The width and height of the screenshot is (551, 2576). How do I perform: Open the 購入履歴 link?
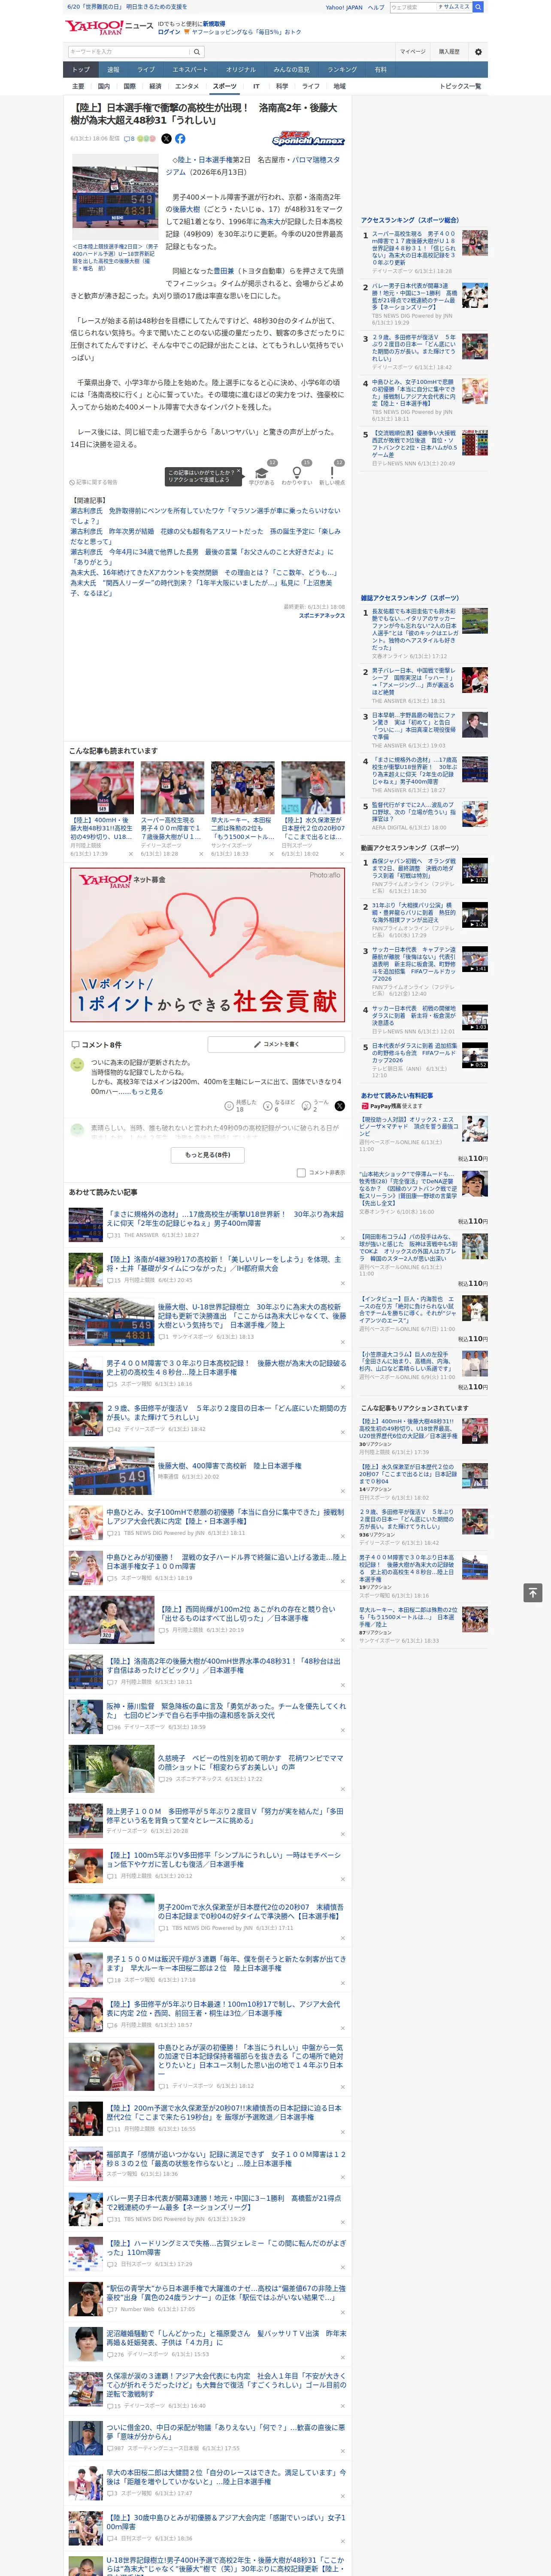point(449,52)
